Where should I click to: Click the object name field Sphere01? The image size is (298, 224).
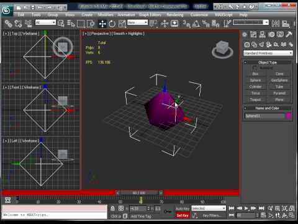click(264, 116)
